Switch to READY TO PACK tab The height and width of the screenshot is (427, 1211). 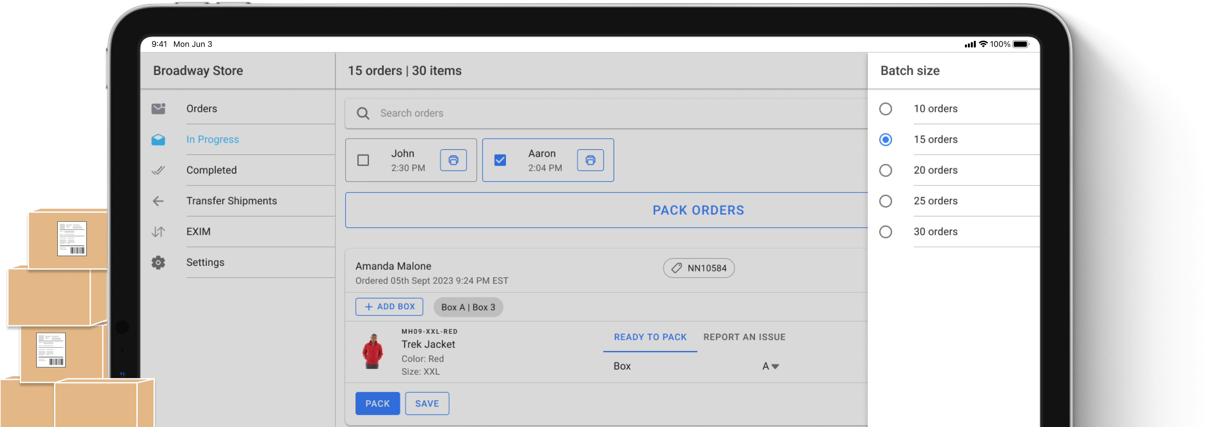(x=650, y=337)
